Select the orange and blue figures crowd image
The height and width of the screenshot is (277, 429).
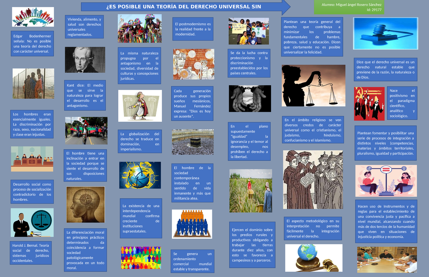[192, 224]
